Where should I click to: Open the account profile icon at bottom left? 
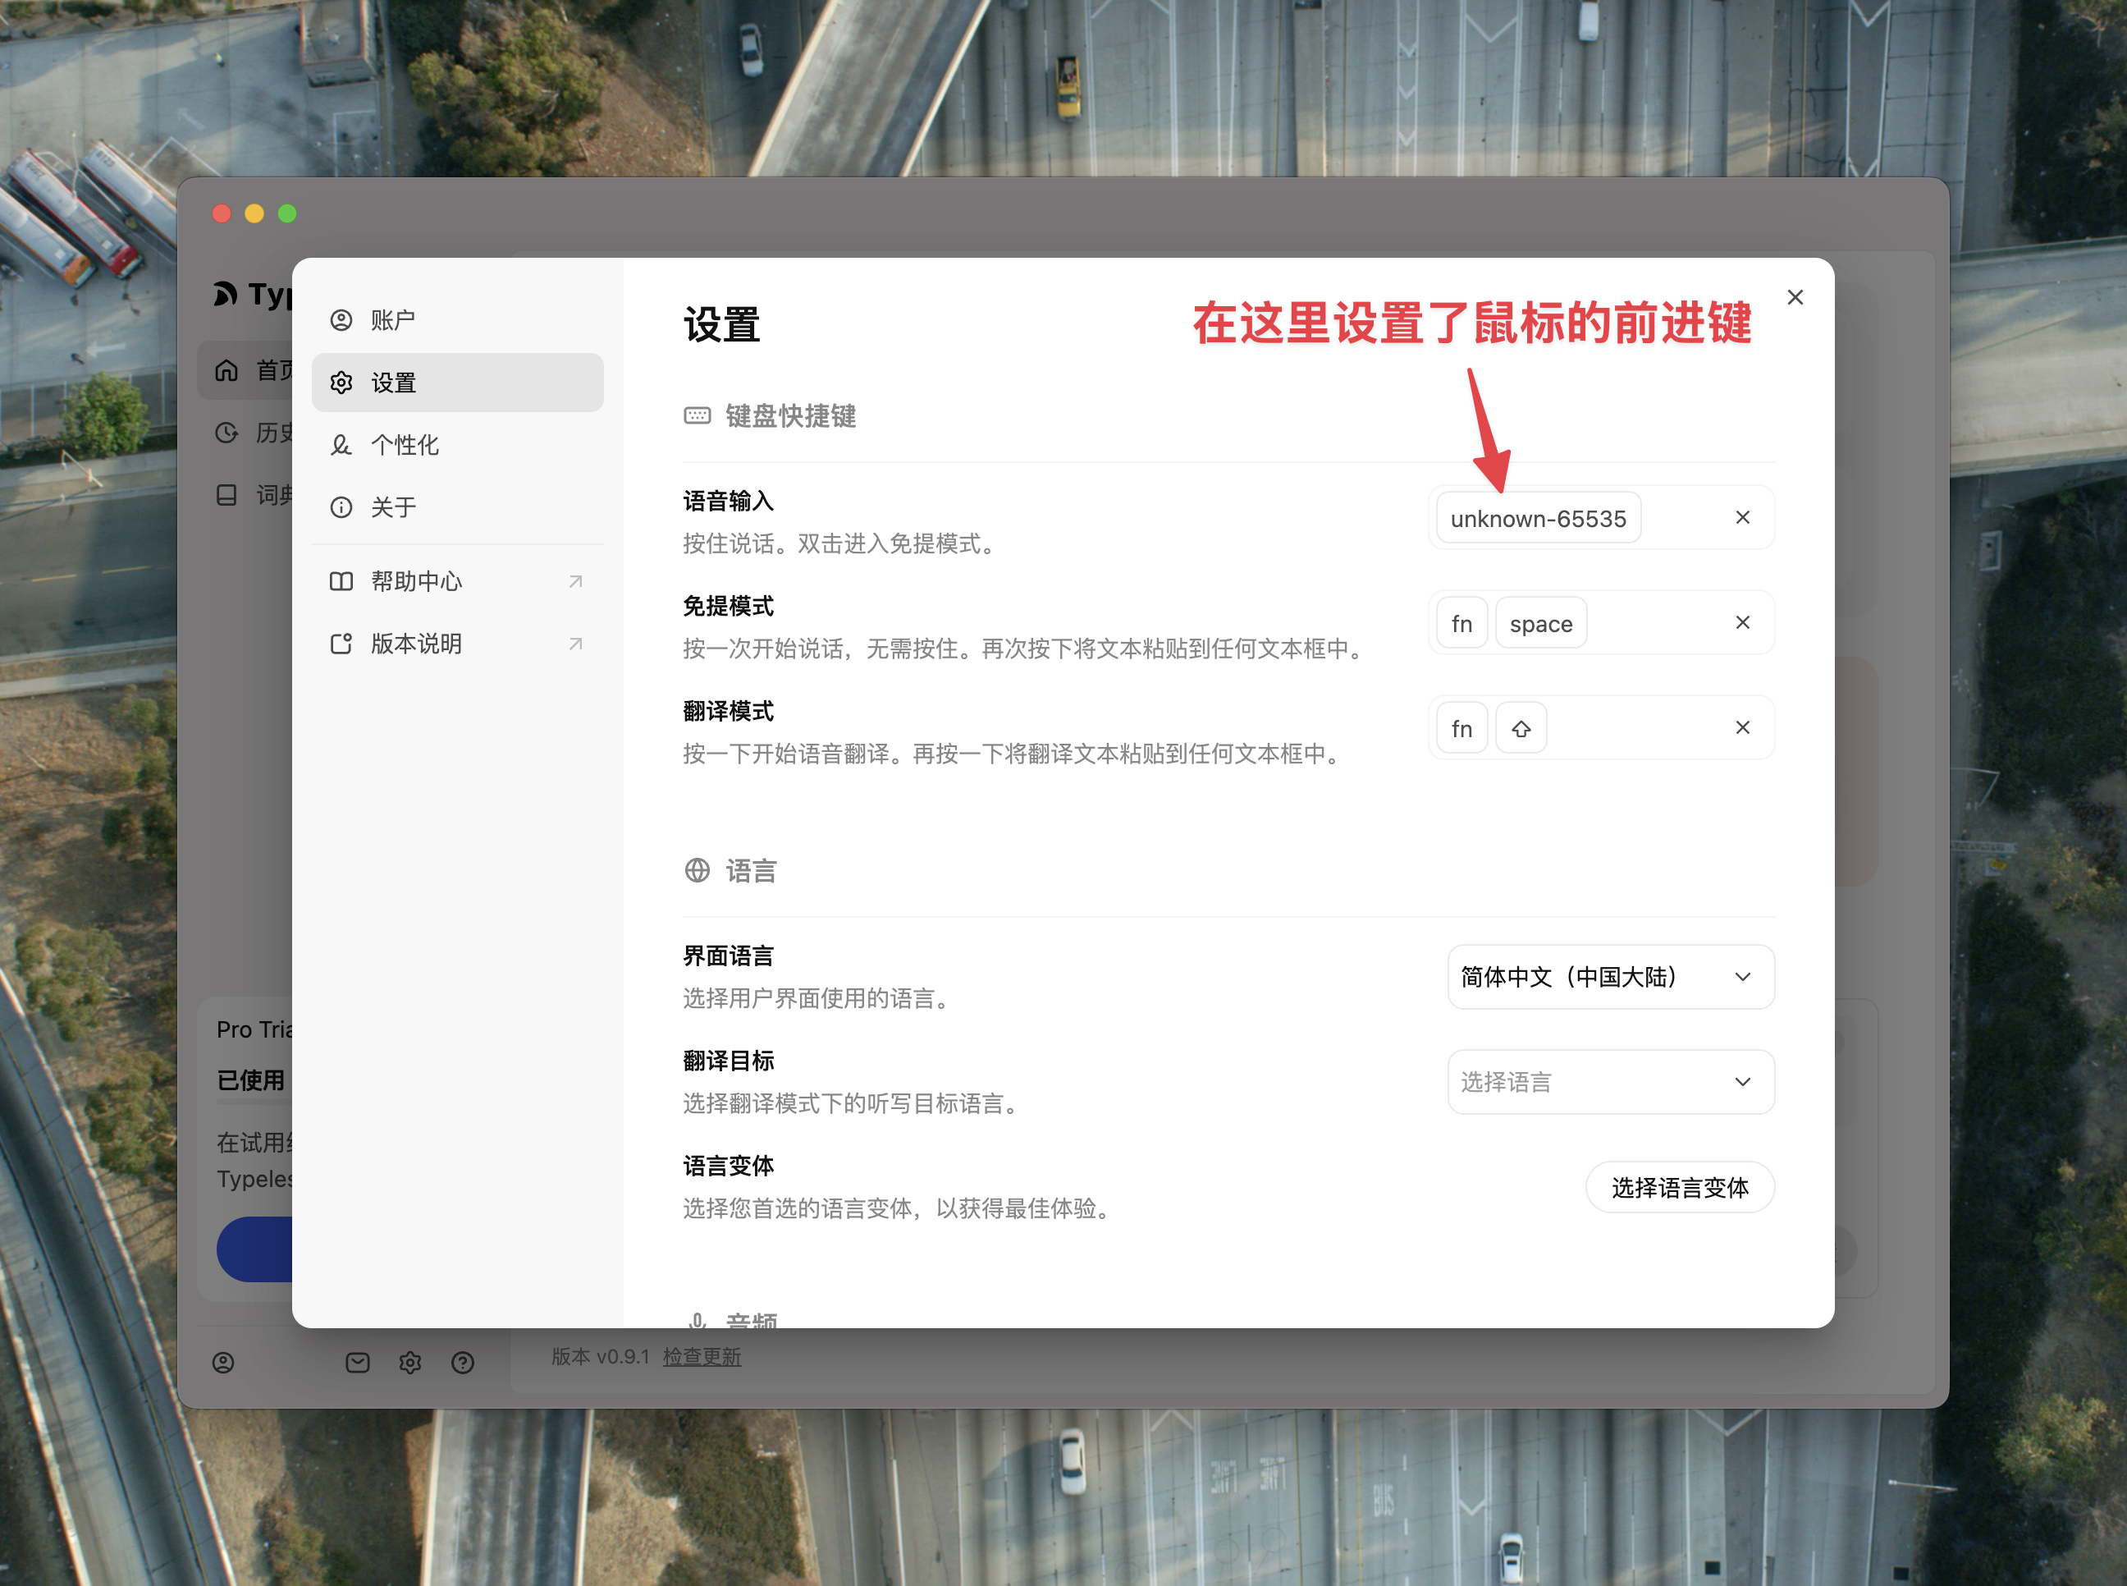pos(223,1363)
